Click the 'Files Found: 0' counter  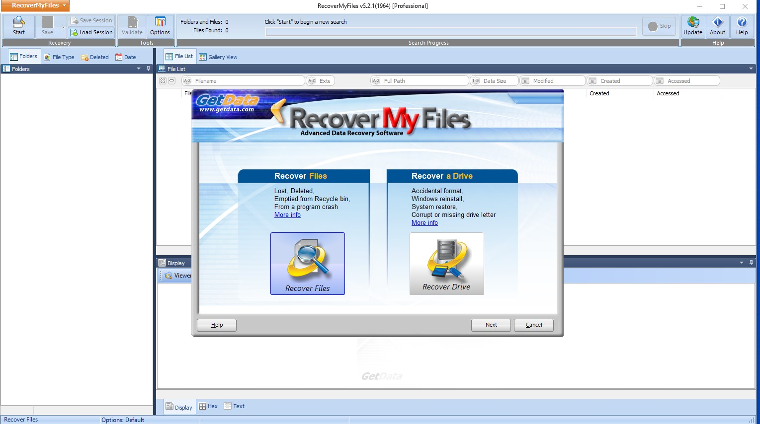[x=211, y=30]
